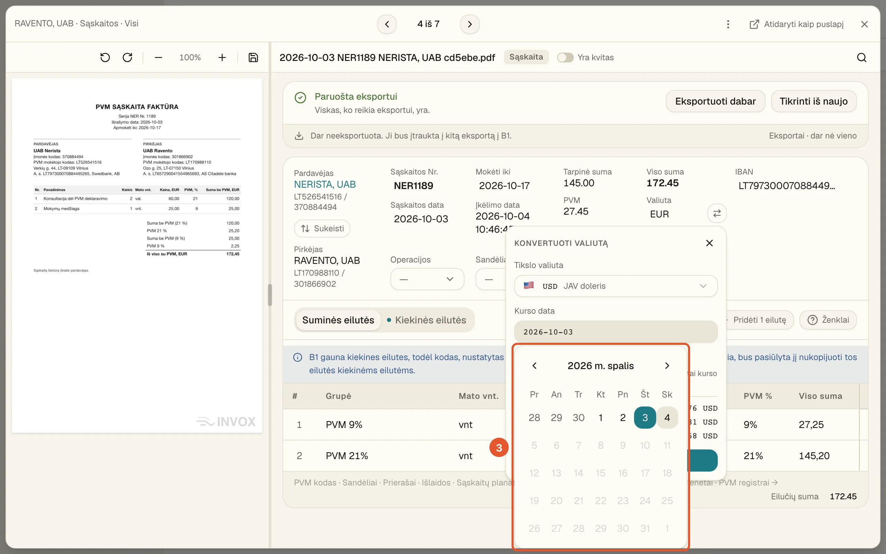Click the save document icon

pos(253,57)
